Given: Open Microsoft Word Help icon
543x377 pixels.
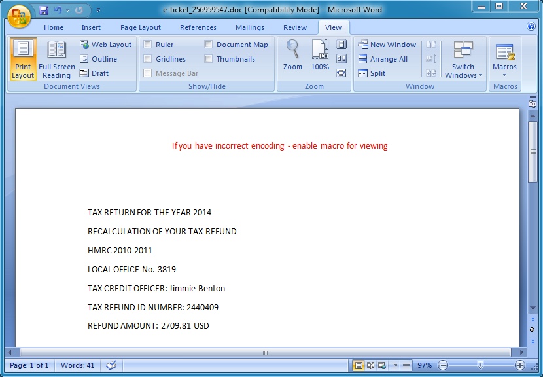Looking at the screenshot, I should point(531,27).
